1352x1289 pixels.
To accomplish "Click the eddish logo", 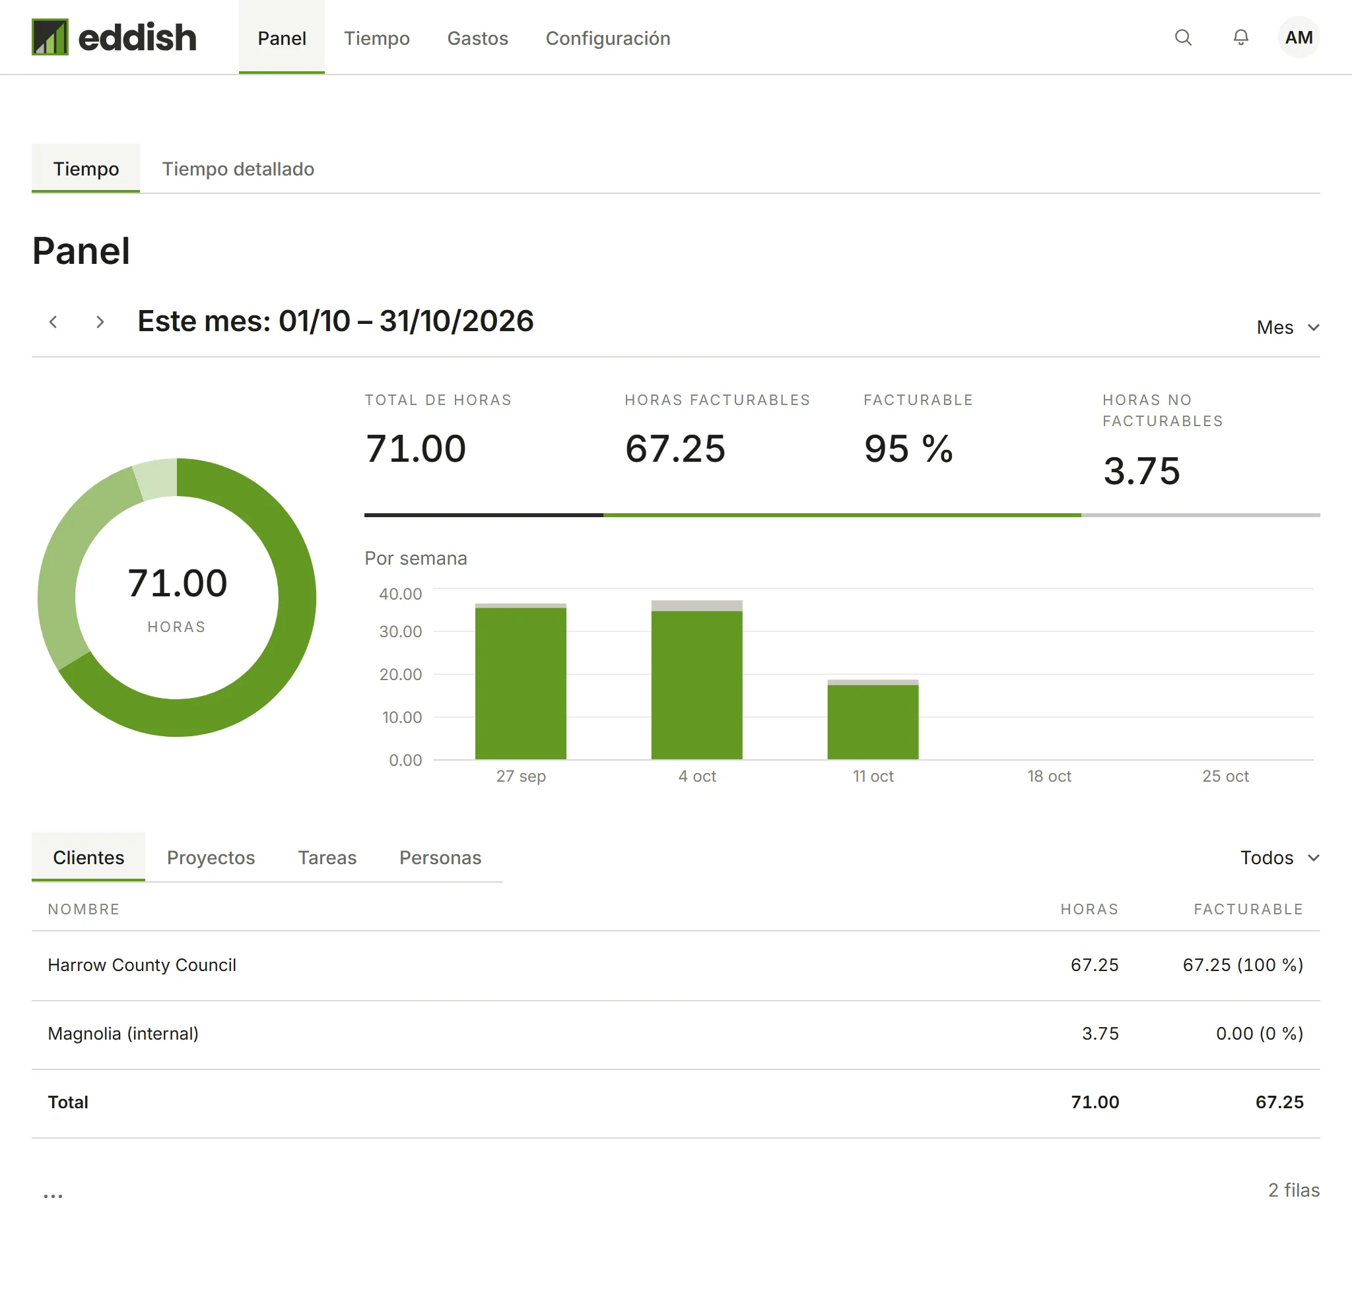I will [114, 37].
